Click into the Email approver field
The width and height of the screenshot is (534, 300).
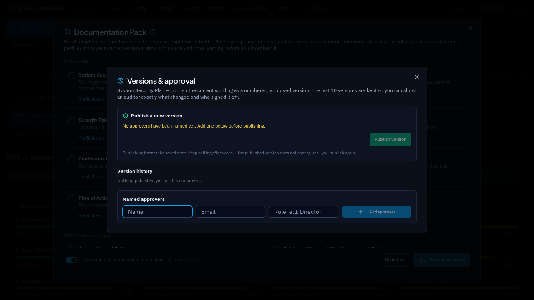click(x=230, y=212)
